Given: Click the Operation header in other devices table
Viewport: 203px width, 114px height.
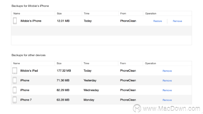Looking at the screenshot, I should 150,63.
